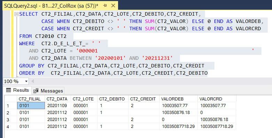272x138 pixels.
Task: Click the '20200101' date literal
Action: click(x=110, y=58)
